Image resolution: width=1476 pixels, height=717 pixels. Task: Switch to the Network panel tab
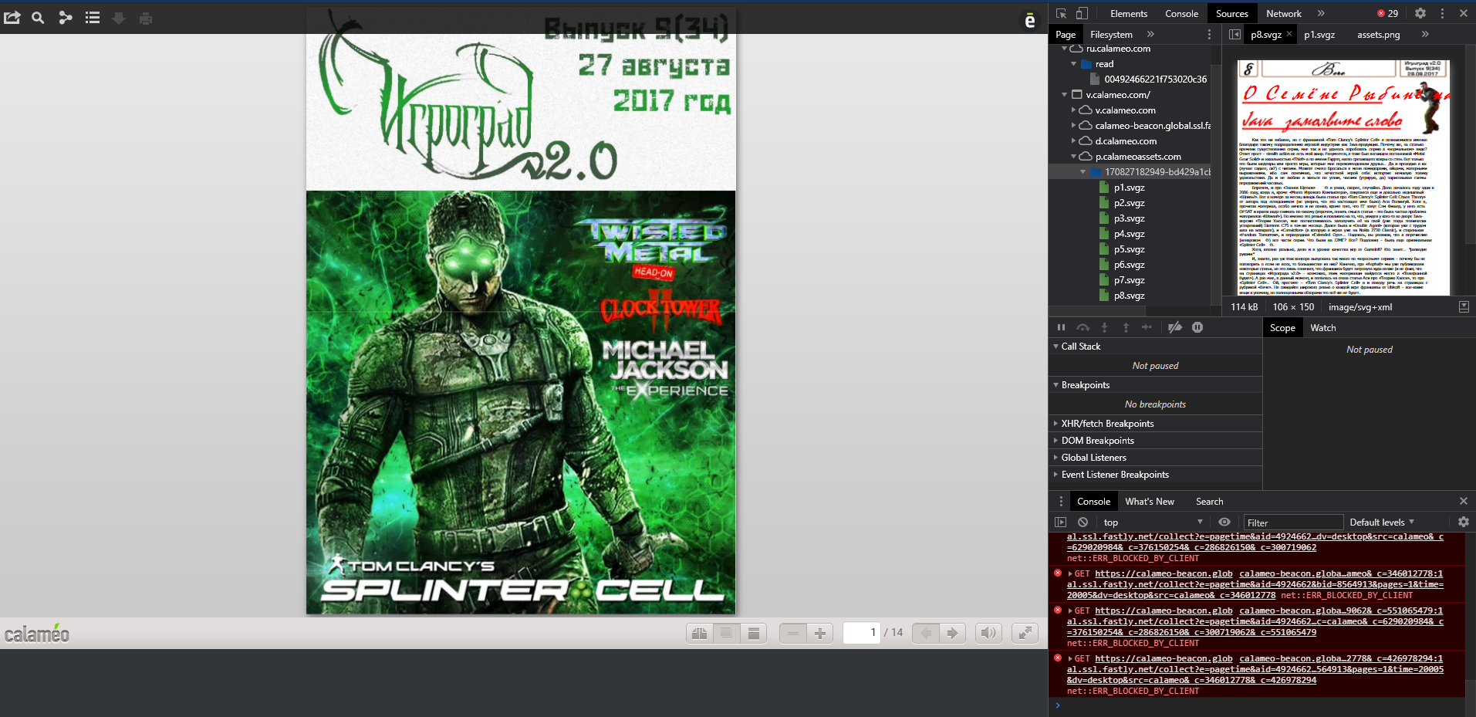(1284, 14)
